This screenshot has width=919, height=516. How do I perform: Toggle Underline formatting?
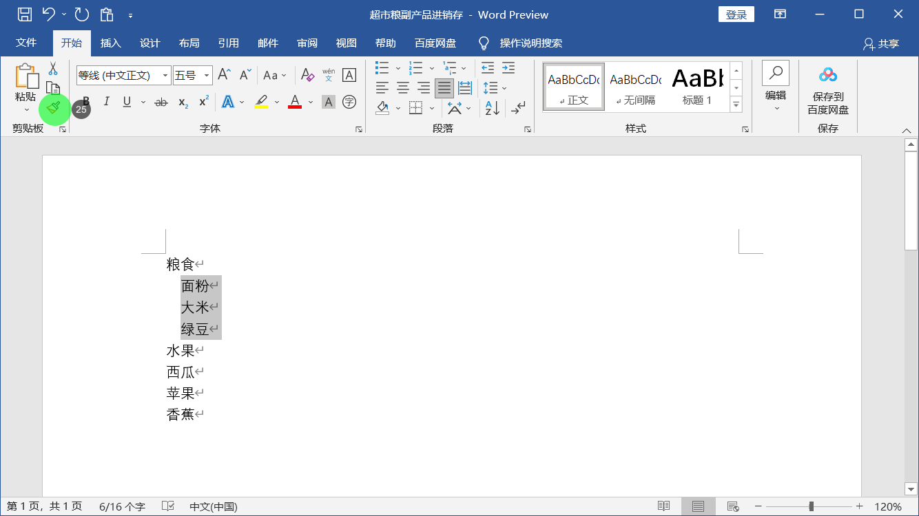coord(127,102)
